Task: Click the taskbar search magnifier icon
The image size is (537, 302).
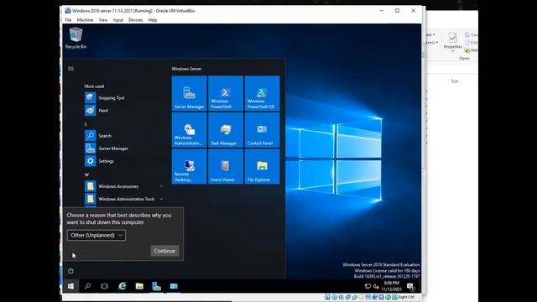Action: [x=87, y=286]
